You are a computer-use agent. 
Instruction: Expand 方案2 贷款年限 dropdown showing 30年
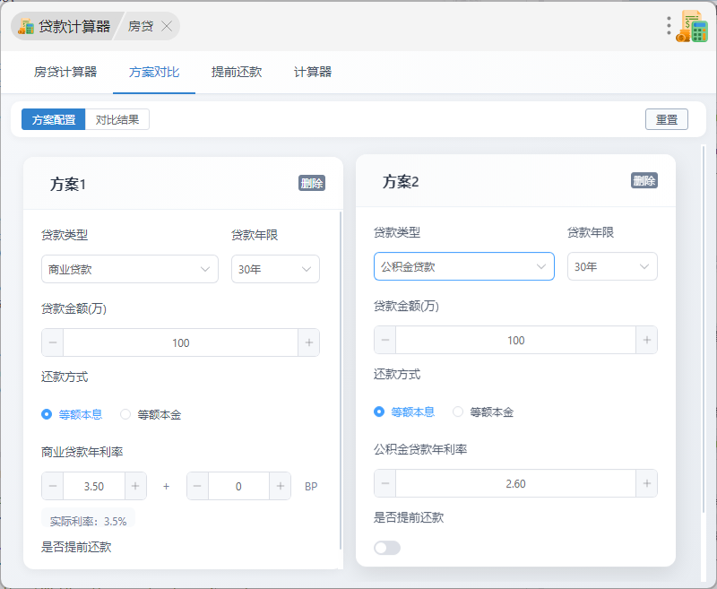click(x=612, y=266)
